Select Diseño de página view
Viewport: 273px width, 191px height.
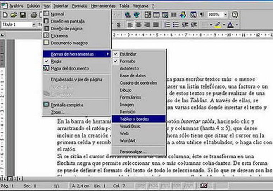coord(77,28)
